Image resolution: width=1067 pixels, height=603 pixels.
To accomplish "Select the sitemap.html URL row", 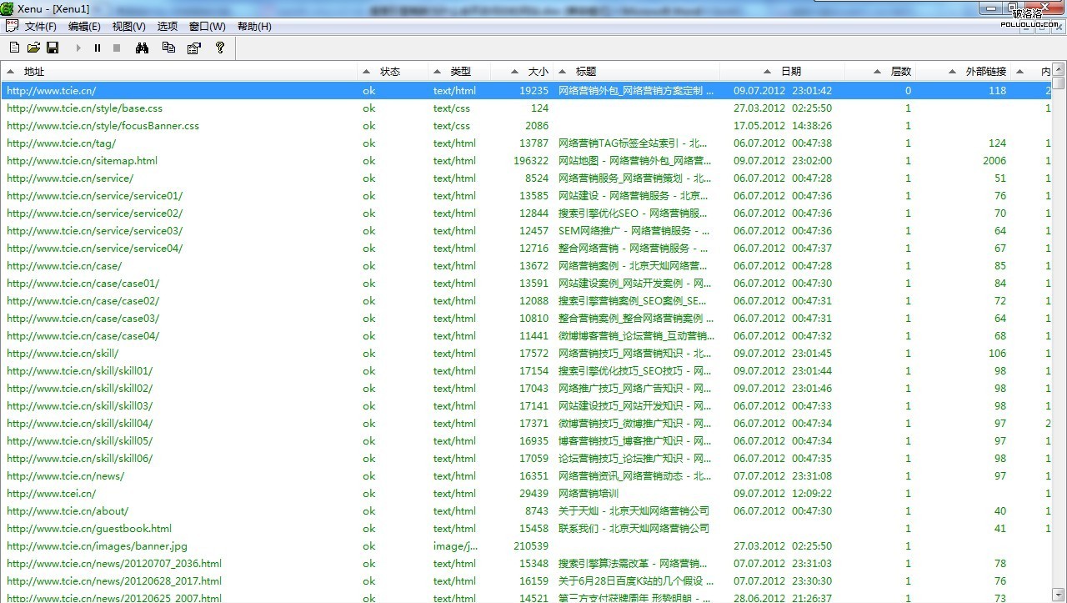I will 82,161.
